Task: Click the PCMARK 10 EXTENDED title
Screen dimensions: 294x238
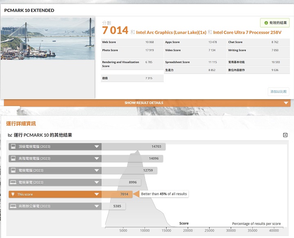Action: click(29, 10)
